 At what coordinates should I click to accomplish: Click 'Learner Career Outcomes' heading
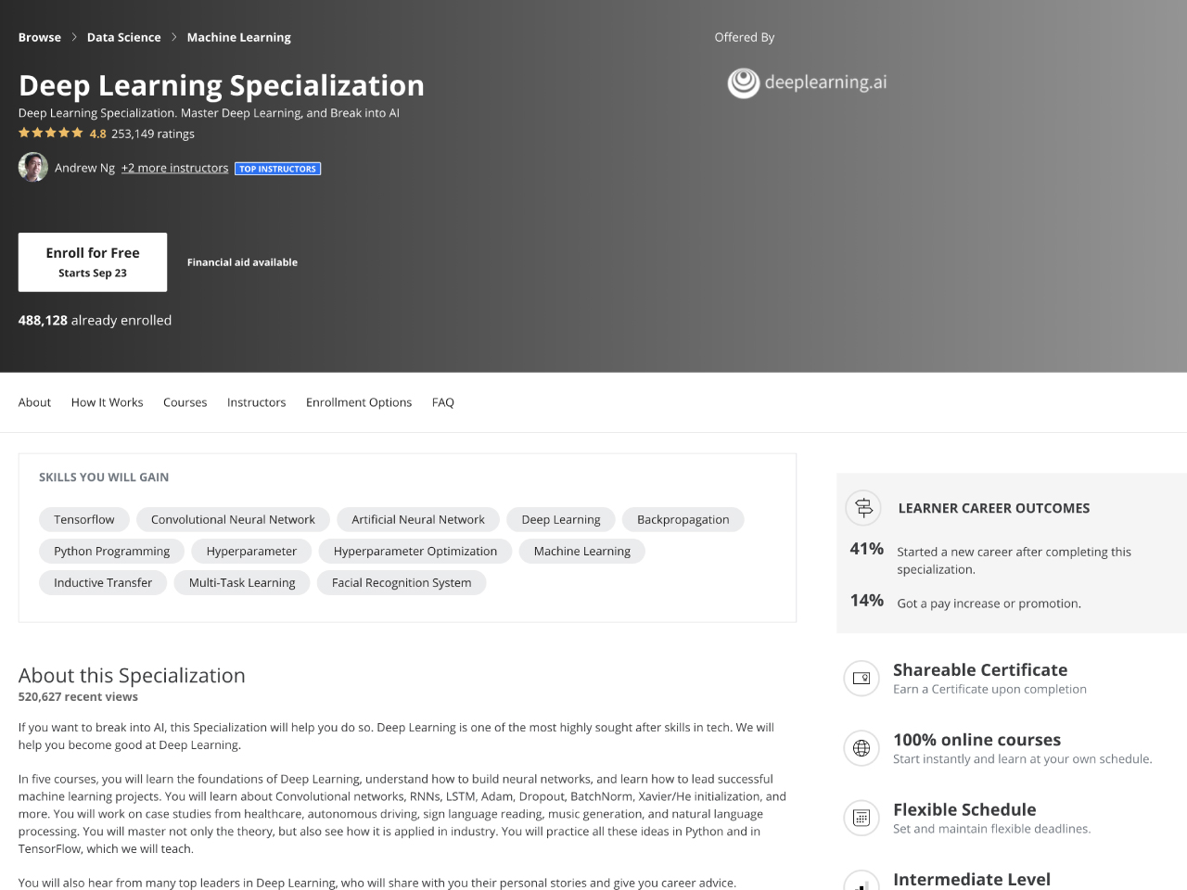[994, 508]
